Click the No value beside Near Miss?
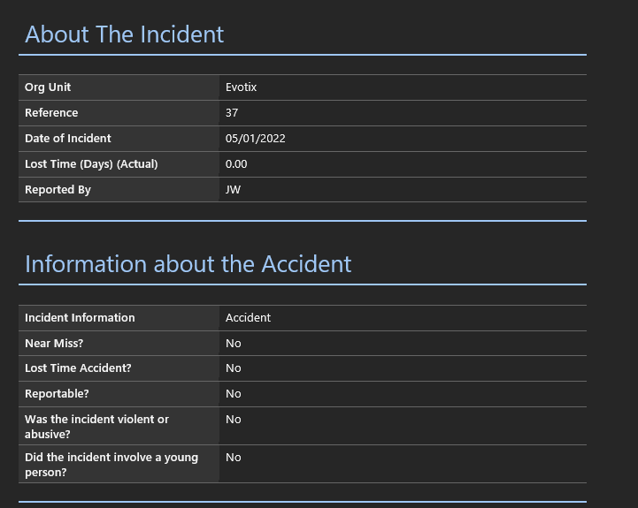Viewport: 638px width, 508px height. pyautogui.click(x=233, y=344)
